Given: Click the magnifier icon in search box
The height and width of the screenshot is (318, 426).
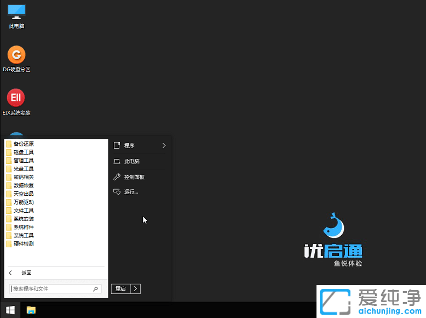Looking at the screenshot, I should 95,288.
